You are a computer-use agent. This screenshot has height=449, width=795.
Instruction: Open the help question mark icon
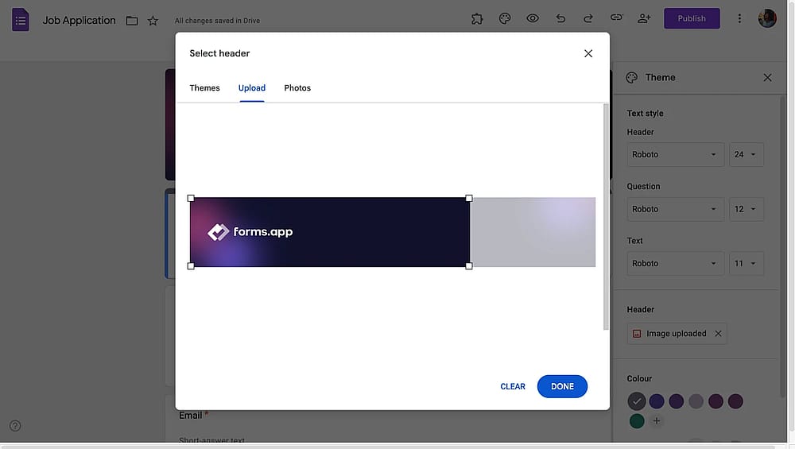pos(15,426)
